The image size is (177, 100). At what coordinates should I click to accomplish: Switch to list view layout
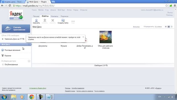[x=166, y=27]
